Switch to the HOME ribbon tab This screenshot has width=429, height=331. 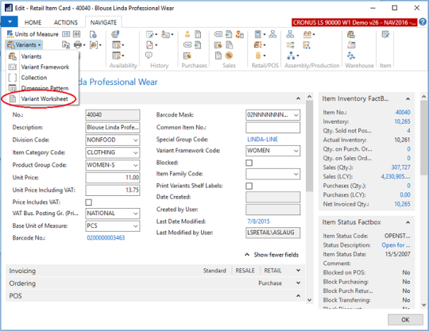click(33, 22)
